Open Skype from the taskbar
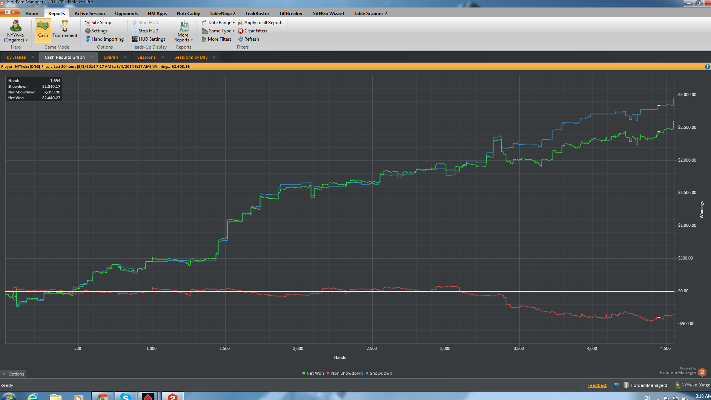 pos(126,396)
